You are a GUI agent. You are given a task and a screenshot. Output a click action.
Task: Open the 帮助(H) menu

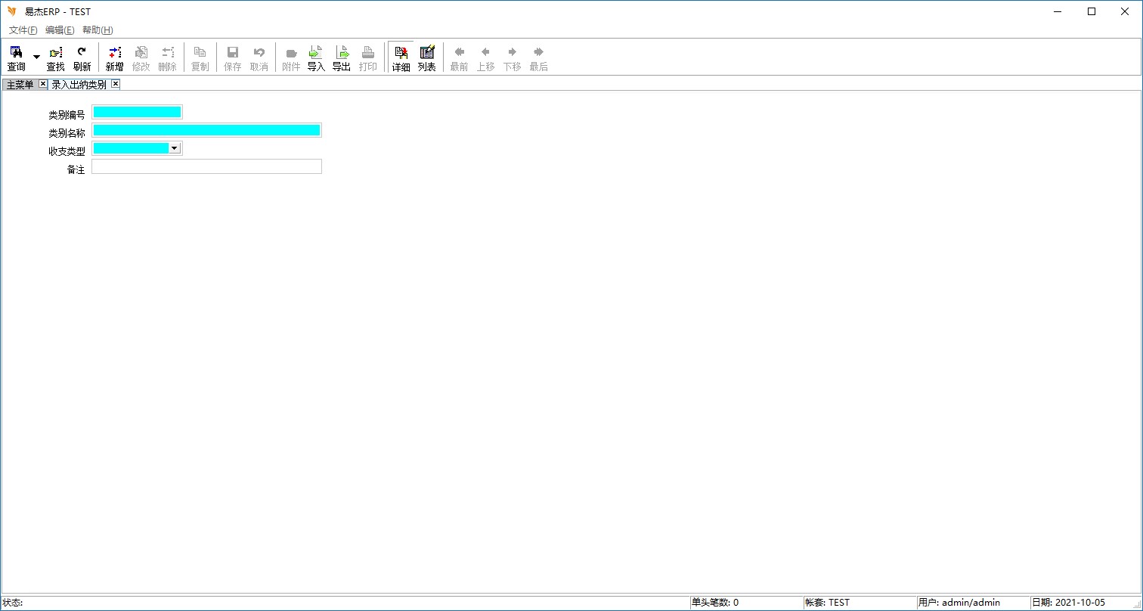click(x=98, y=30)
